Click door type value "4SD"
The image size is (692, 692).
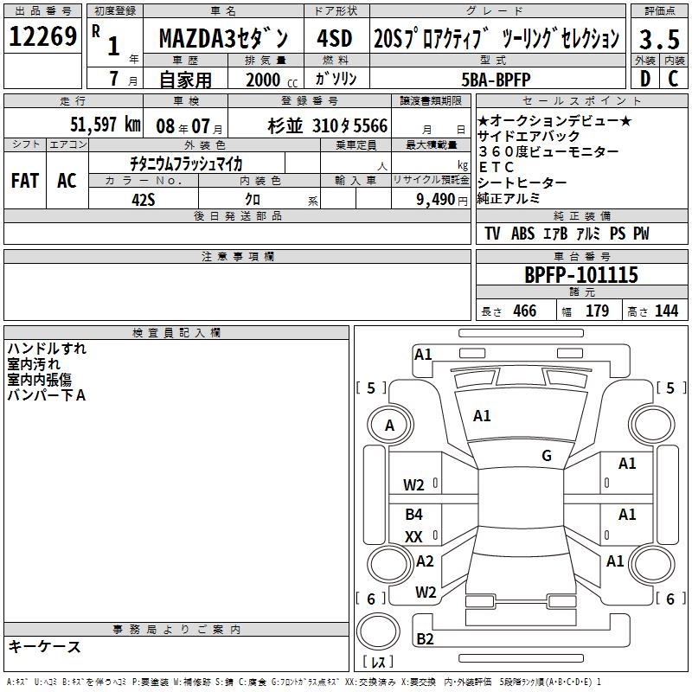[x=335, y=38]
